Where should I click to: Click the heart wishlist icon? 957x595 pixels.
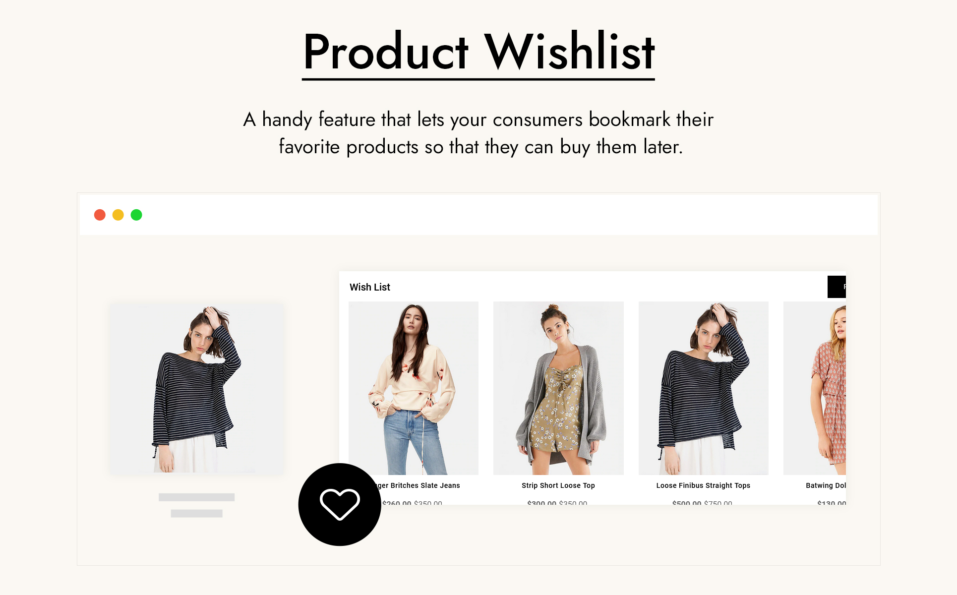tap(340, 504)
